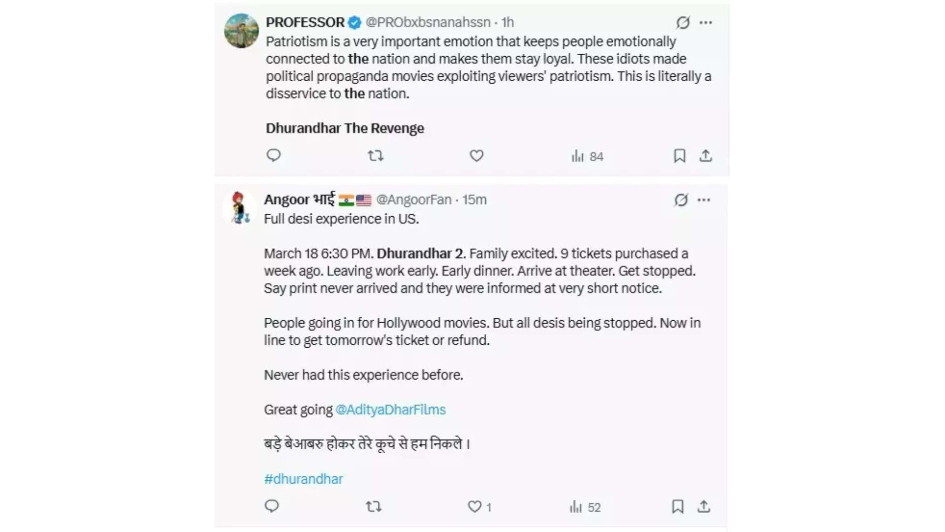Select the verified badge beside PROFESSOR

point(353,22)
